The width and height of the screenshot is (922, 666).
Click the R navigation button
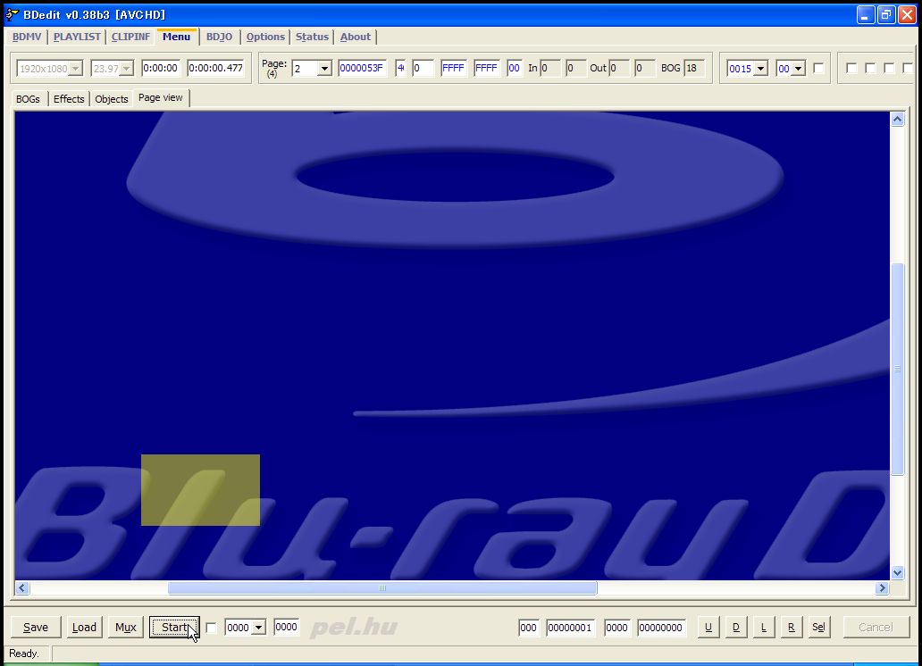[x=792, y=628]
